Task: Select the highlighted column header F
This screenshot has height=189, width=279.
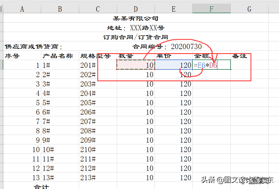Action: click(x=211, y=9)
